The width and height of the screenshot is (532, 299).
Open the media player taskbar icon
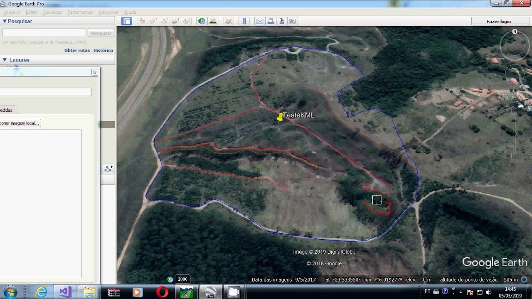point(137,292)
